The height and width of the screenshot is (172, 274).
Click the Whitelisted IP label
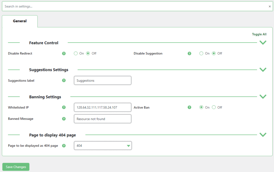[x=18, y=107]
